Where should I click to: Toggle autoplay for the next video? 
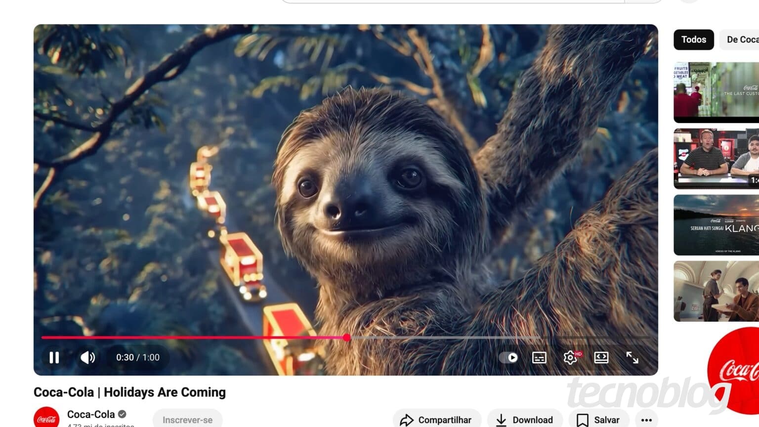(509, 357)
